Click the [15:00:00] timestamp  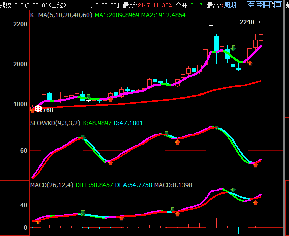click(x=105, y=5)
